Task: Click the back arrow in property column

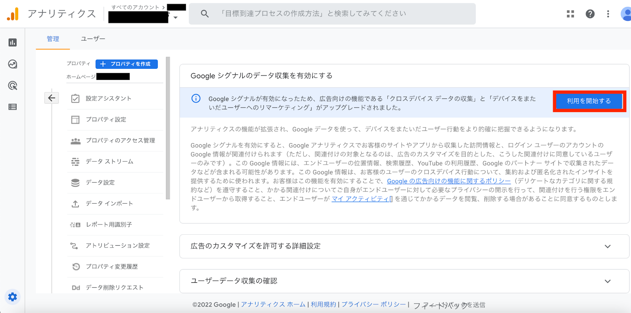Action: coord(52,98)
